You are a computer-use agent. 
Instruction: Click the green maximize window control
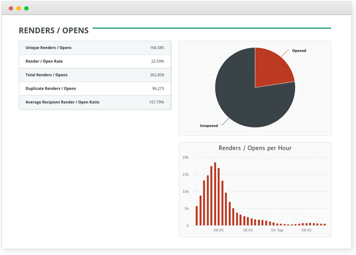pyautogui.click(x=27, y=8)
